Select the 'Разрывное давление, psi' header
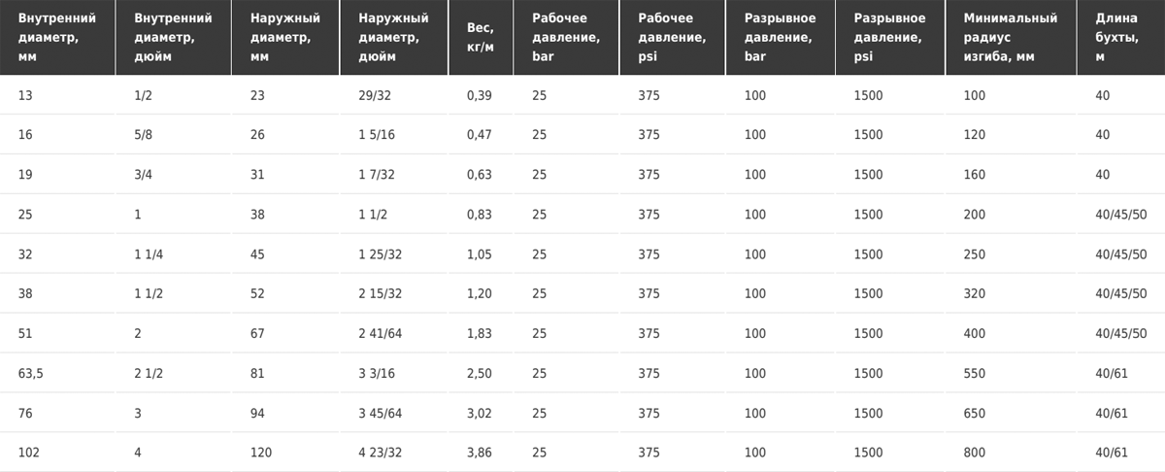1165x472 pixels. coord(890,37)
